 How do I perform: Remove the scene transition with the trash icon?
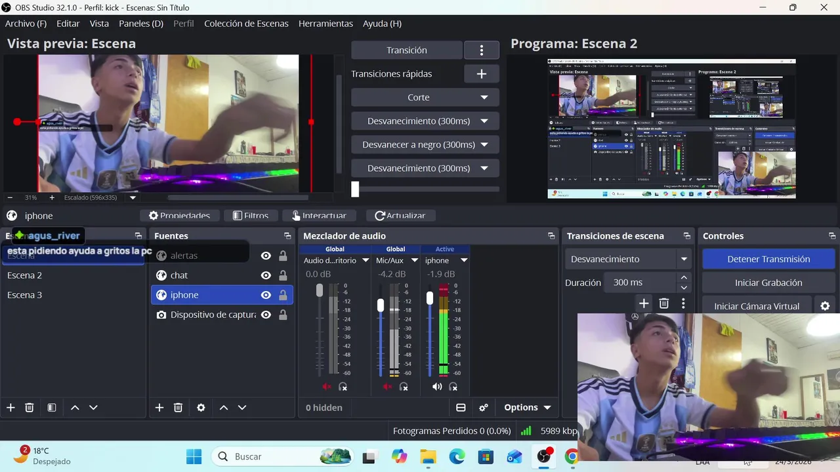click(664, 304)
